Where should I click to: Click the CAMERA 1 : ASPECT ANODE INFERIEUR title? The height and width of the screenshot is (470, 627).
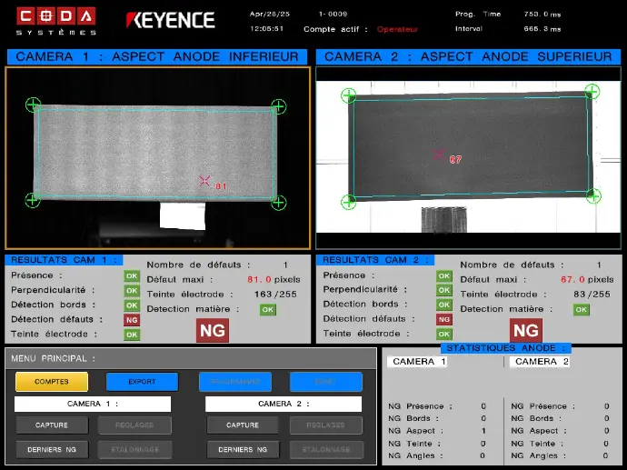point(157,56)
